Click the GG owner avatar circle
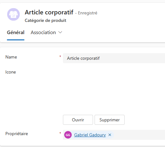The width and height of the screenshot is (165, 147). pyautogui.click(x=68, y=135)
